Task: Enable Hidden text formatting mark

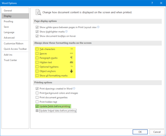Action: coord(37,62)
